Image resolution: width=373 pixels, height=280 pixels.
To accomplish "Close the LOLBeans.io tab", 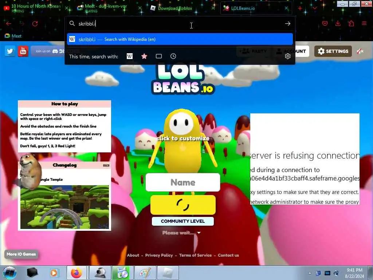I will [x=286, y=8].
